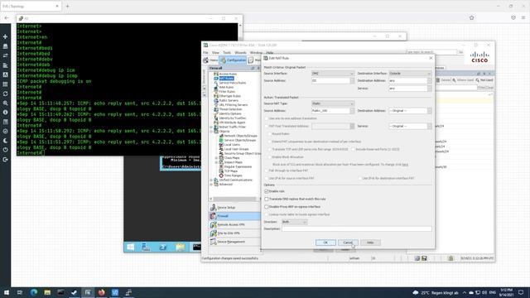
Task: Expand the Advanced tree node
Action: click(x=212, y=185)
